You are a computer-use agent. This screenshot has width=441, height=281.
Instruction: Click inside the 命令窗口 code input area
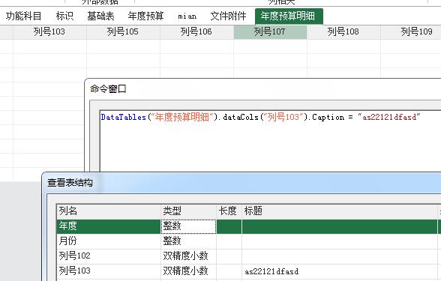point(271,141)
